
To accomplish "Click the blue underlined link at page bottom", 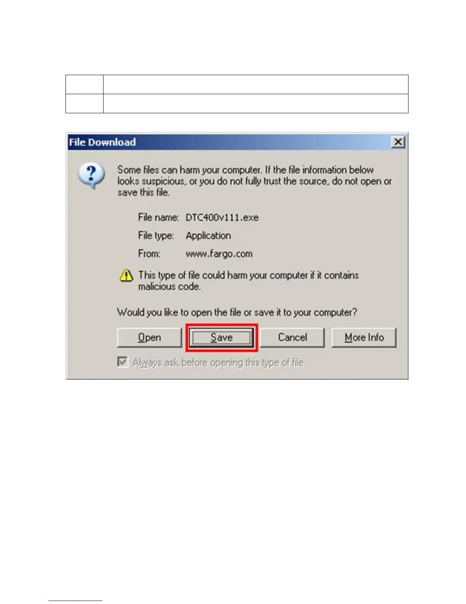I will 75,601.
